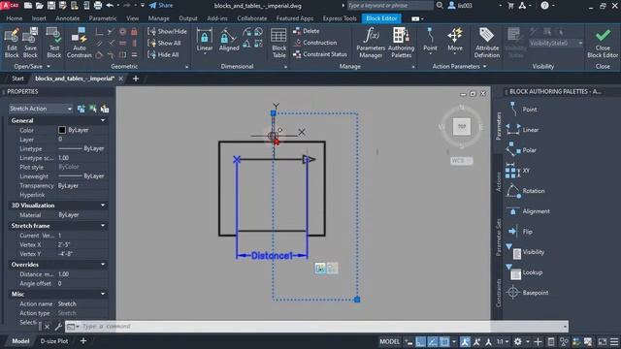Click Delete in the Manage panel

click(x=307, y=31)
